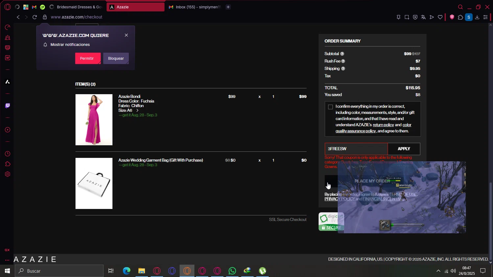Screen dimensions: 493x277
Task: Open the pink U shield extension
Action: (452, 17)
